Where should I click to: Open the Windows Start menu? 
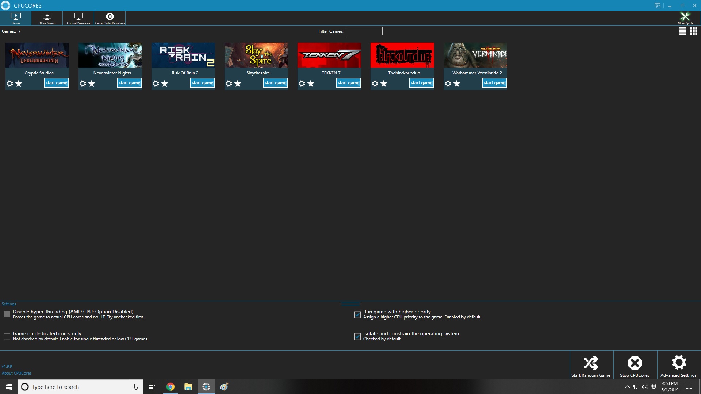(9, 387)
